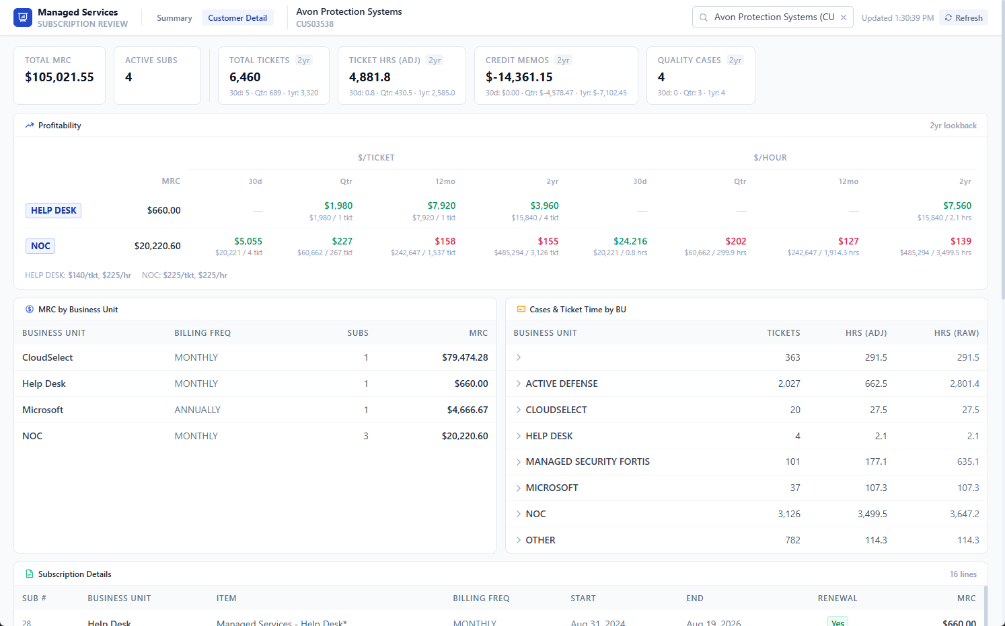
Task: Switch to the Summary tab
Action: coord(174,18)
